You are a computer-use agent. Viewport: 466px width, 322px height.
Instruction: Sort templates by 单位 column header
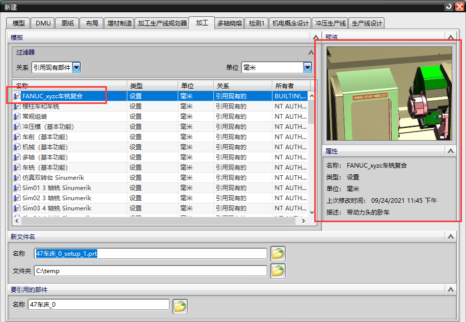pyautogui.click(x=196, y=86)
